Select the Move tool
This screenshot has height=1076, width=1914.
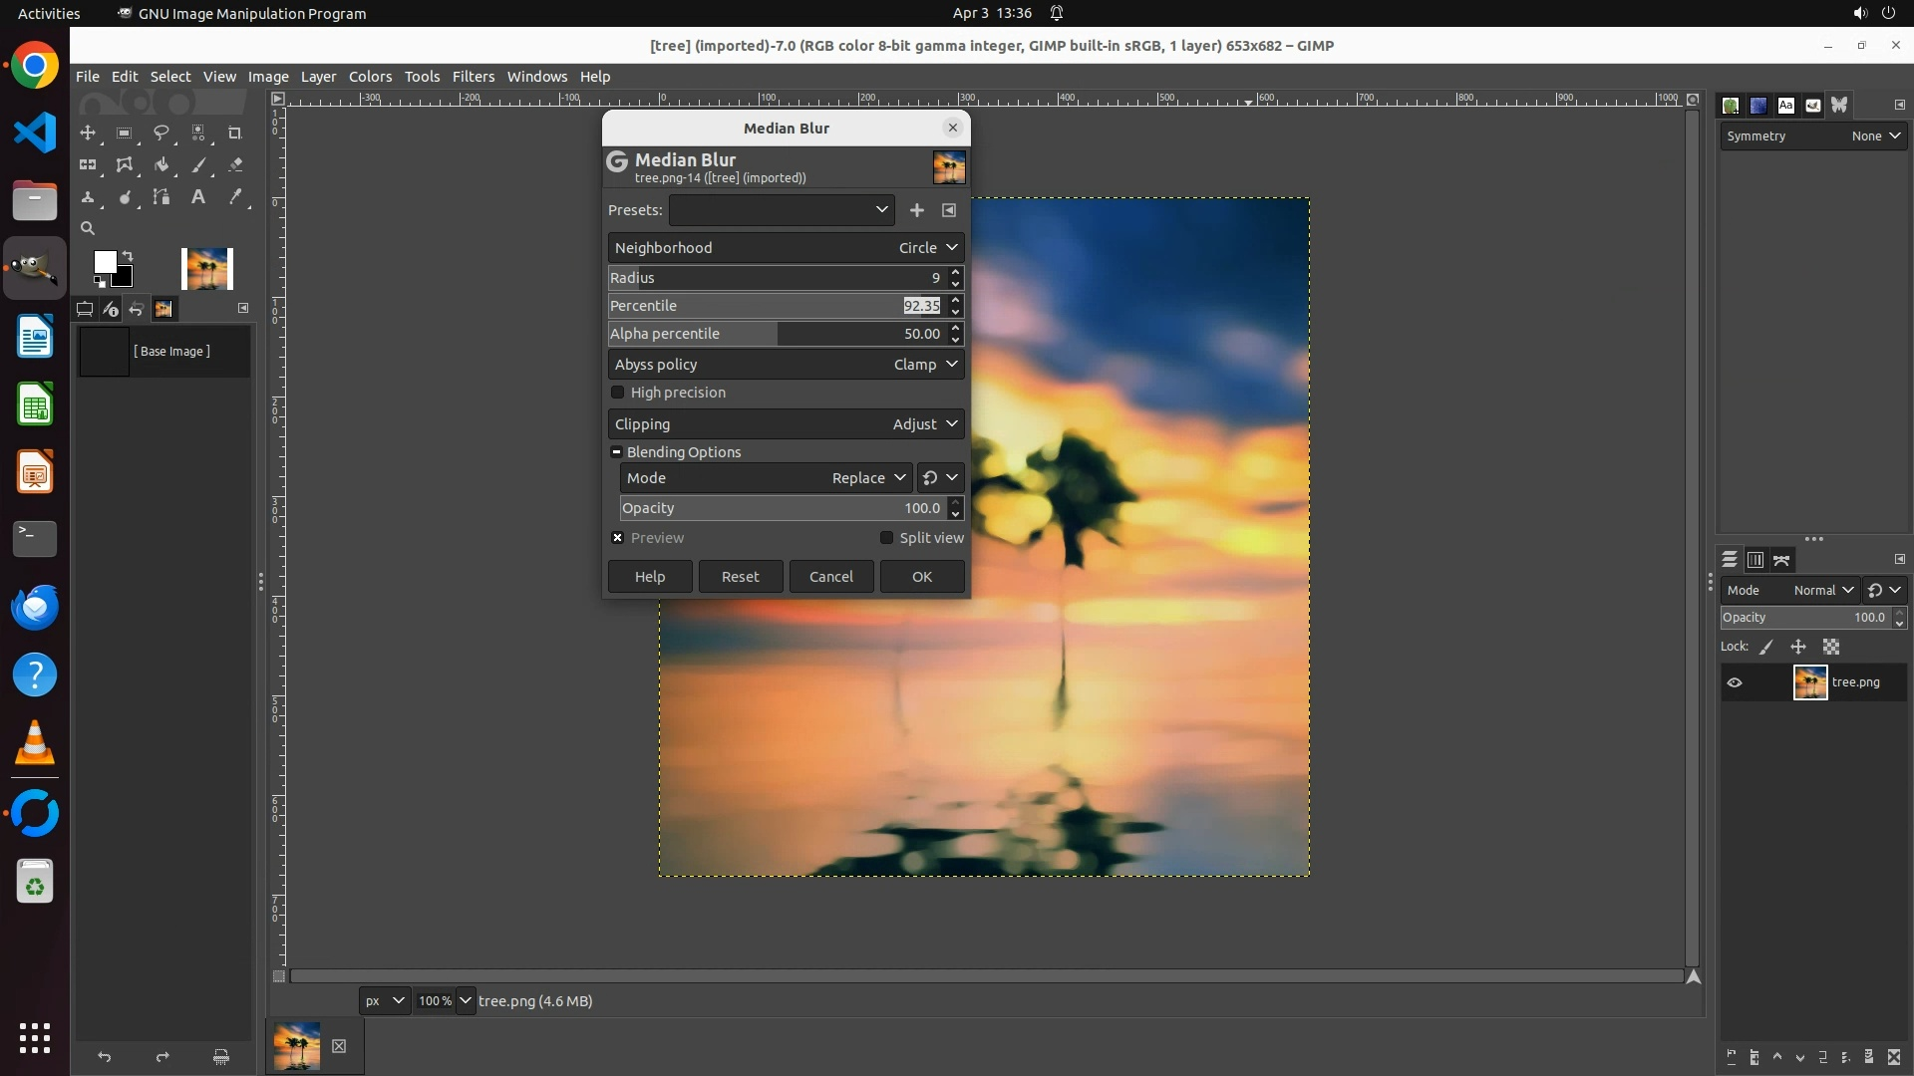[88, 133]
